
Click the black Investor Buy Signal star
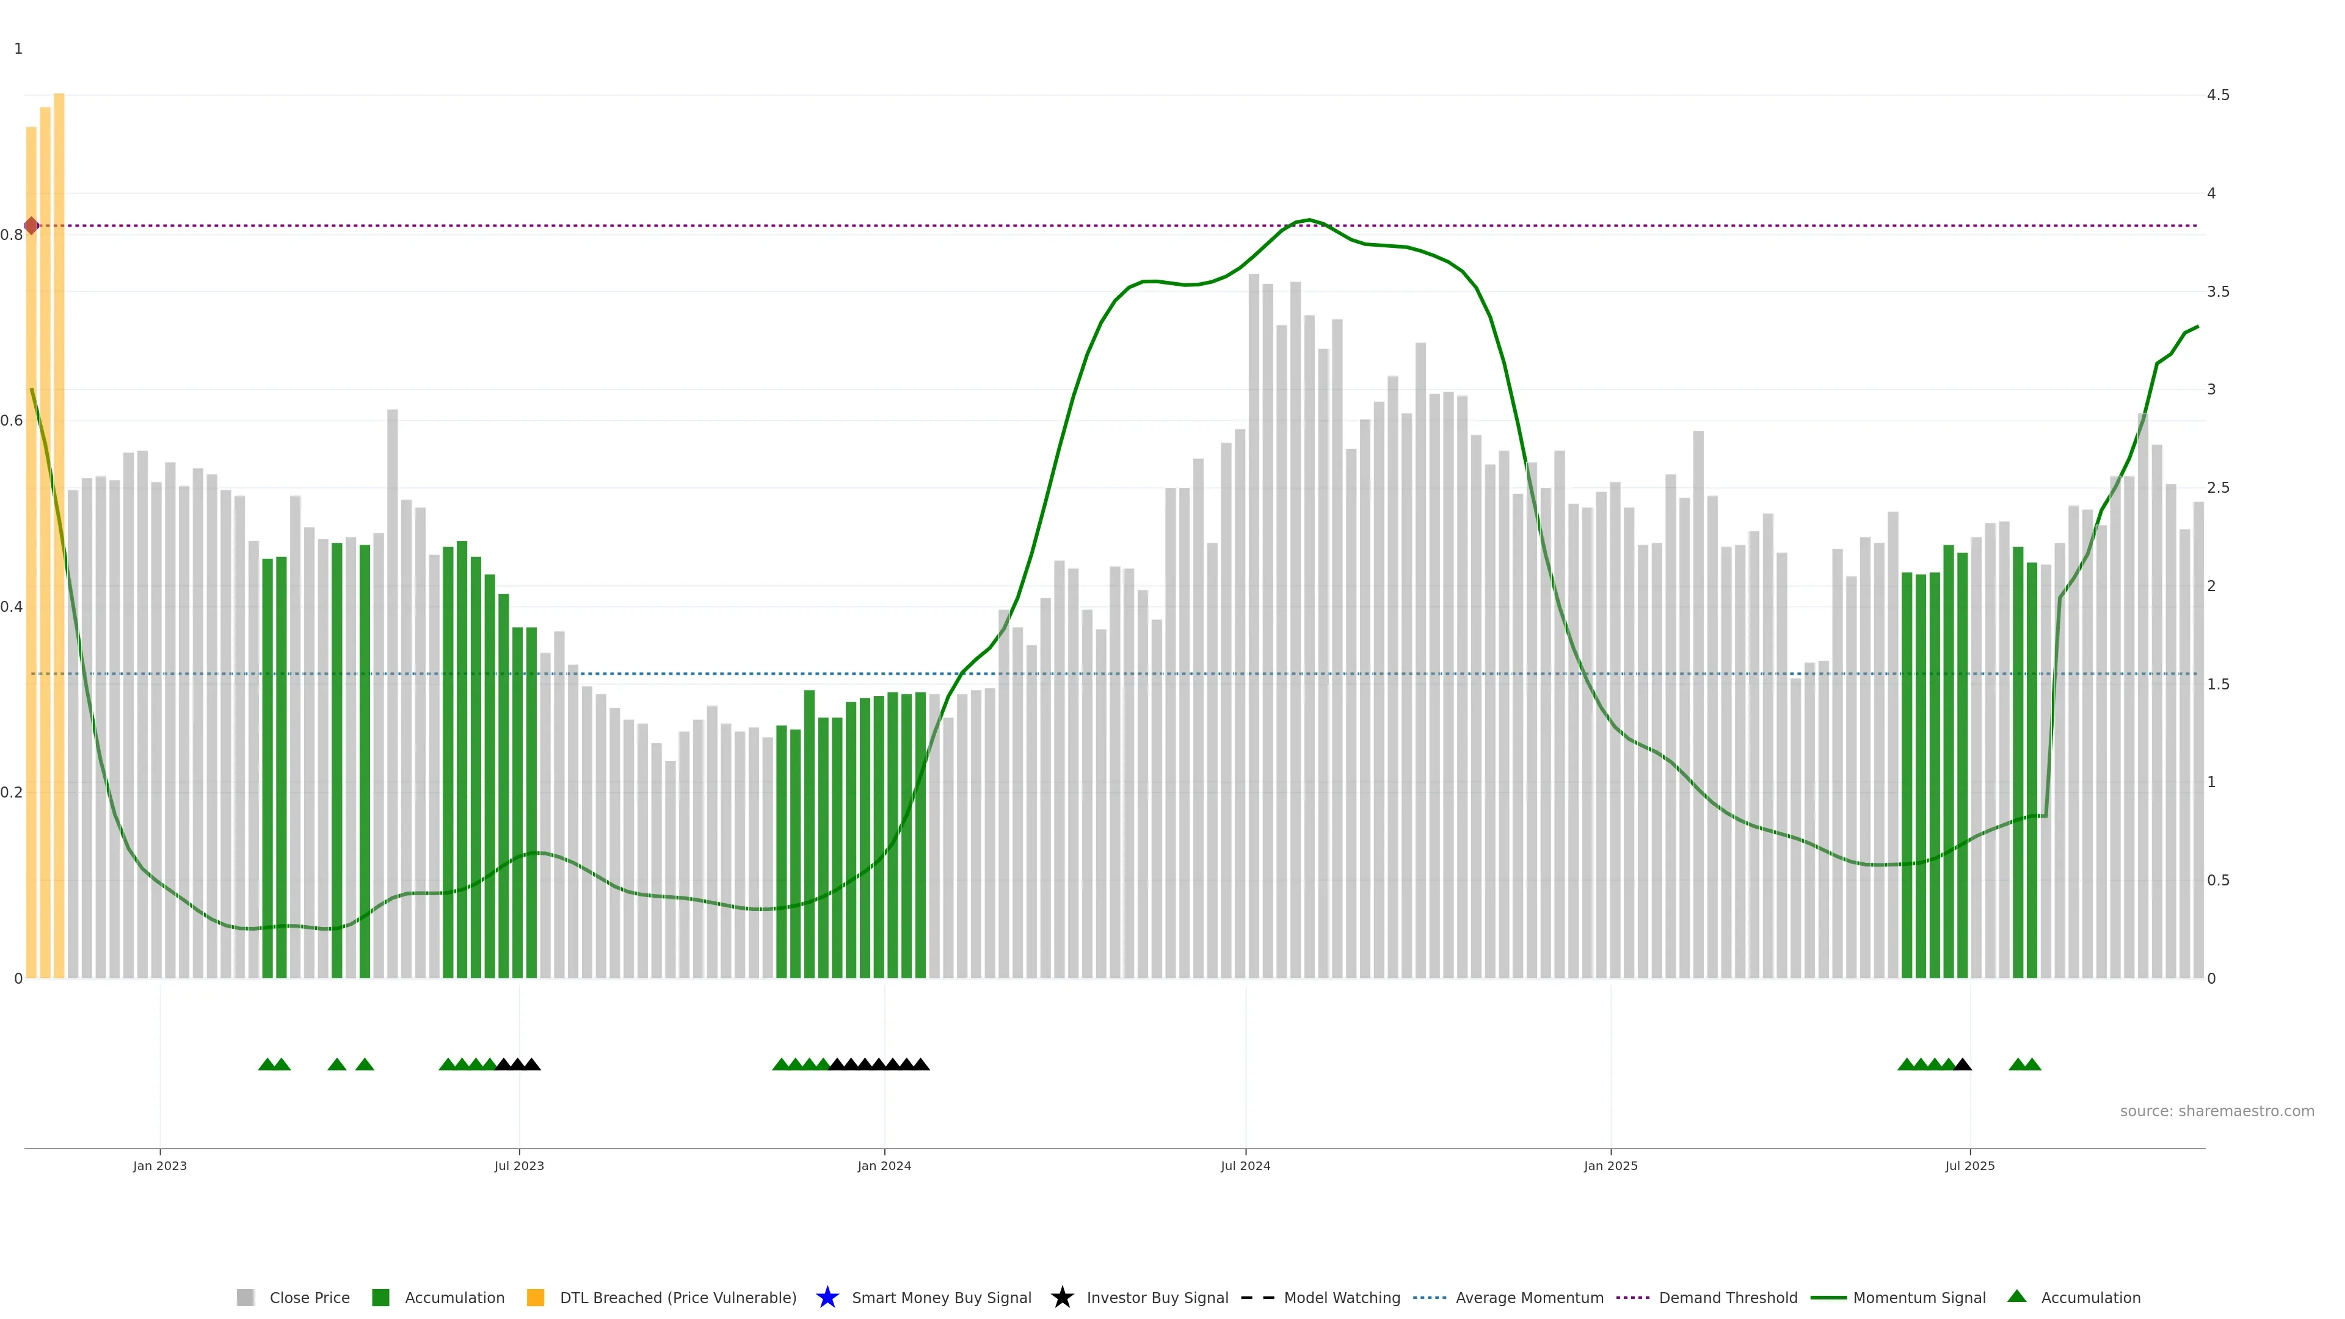click(x=1061, y=1297)
